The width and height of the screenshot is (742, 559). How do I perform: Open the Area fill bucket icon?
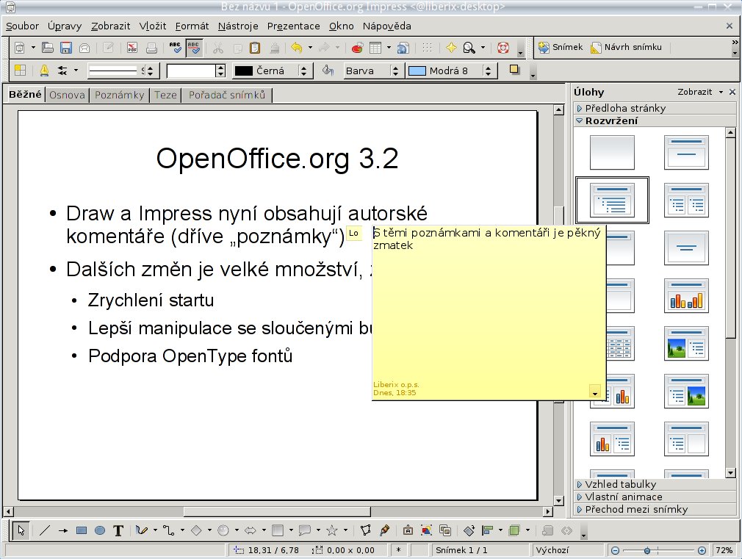328,71
